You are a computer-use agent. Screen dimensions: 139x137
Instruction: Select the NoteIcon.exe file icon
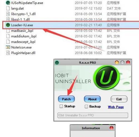(8, 47)
